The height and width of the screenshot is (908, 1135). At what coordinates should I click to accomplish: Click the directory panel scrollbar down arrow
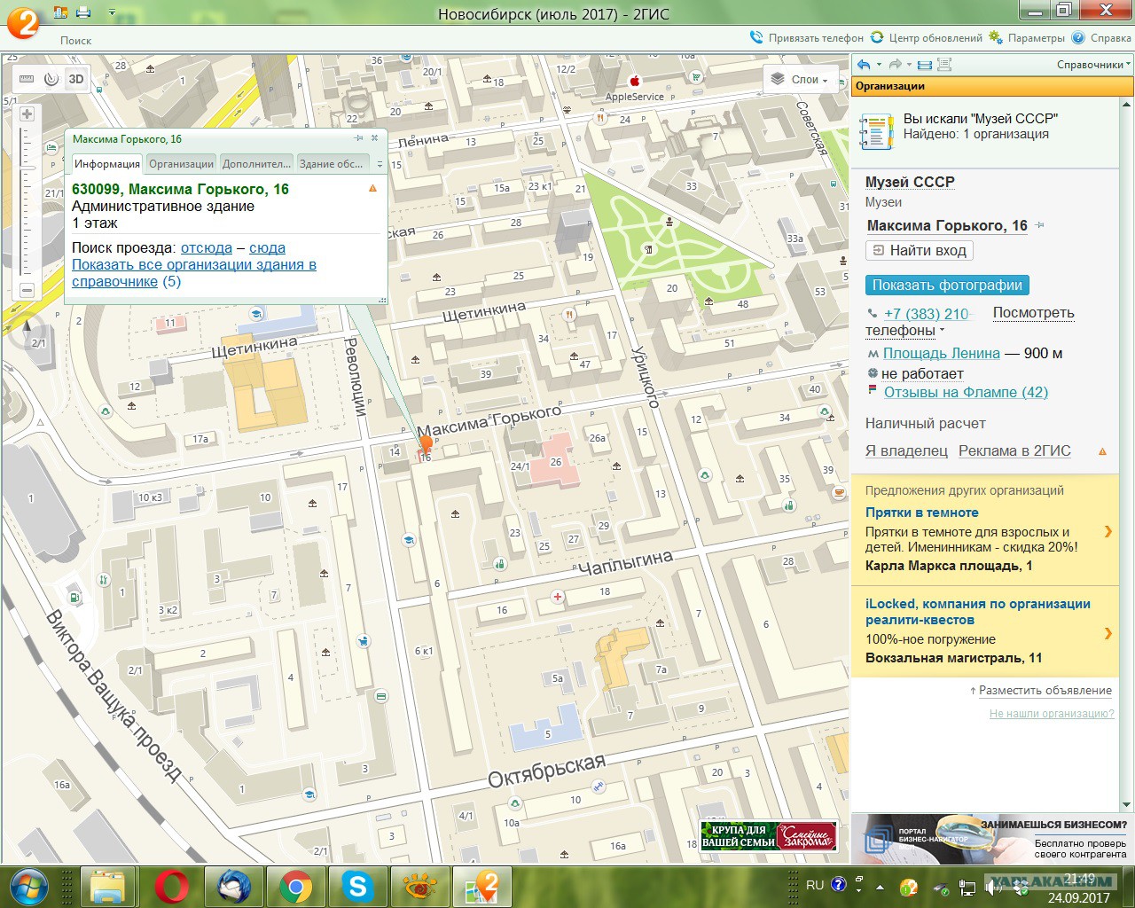[1126, 805]
